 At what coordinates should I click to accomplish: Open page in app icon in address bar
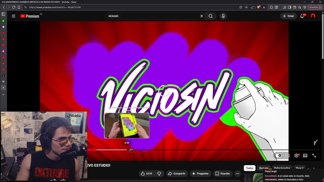click(241, 7)
